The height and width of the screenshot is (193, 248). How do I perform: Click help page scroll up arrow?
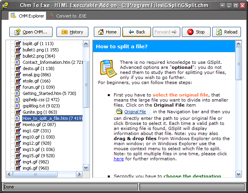(x=239, y=44)
